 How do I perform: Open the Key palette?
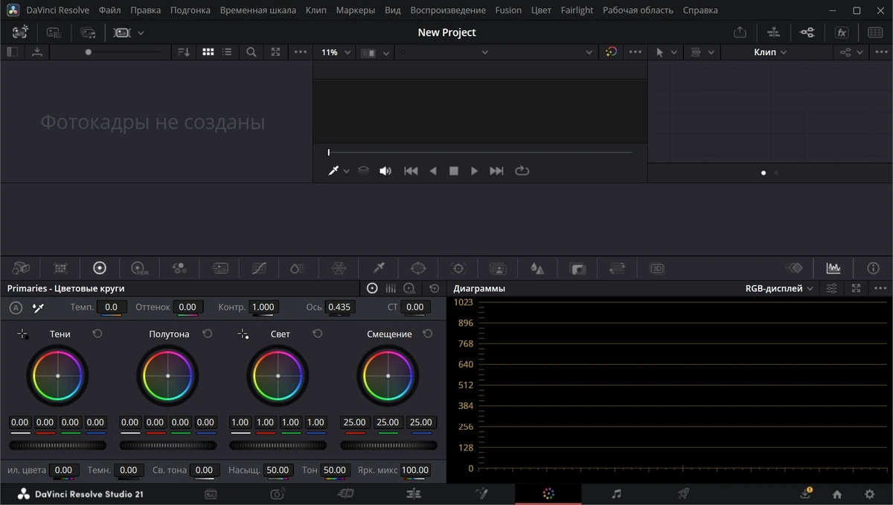[577, 268]
